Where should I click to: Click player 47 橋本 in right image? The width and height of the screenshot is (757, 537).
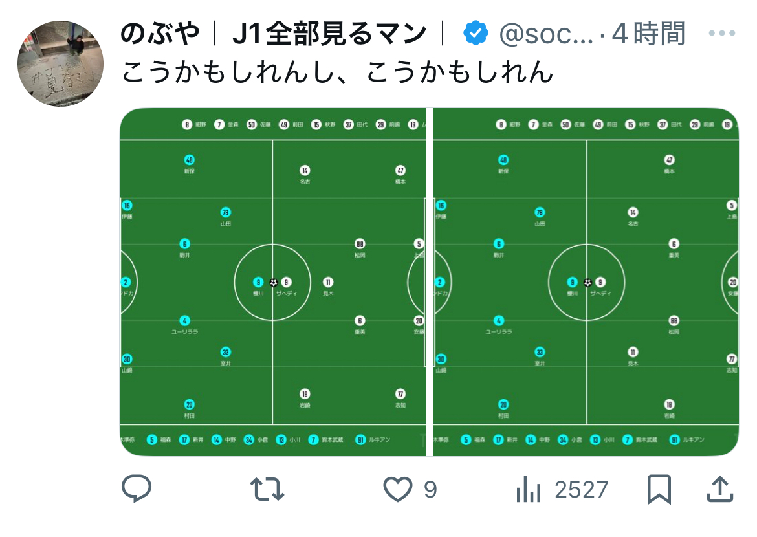669,164
